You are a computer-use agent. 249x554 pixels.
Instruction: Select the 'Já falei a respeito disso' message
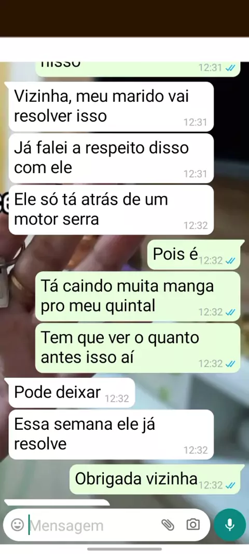tap(111, 158)
